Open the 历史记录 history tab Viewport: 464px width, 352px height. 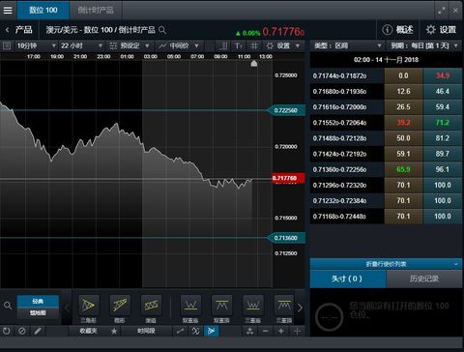click(424, 279)
